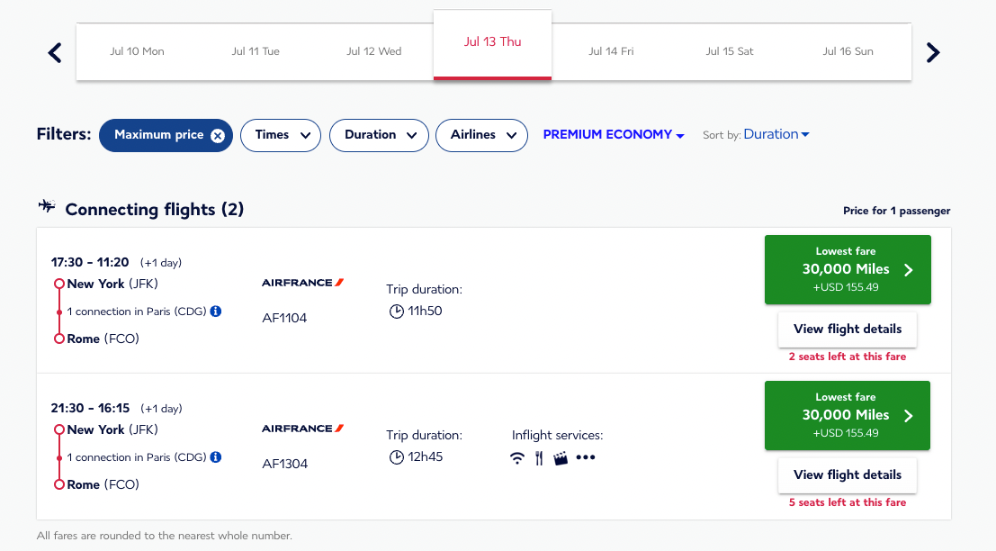
Task: Open more inflight services via ellipsis icon
Action: click(586, 457)
